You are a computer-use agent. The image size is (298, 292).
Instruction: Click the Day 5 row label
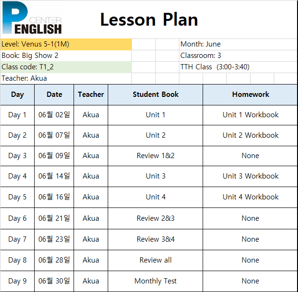coord(17,197)
